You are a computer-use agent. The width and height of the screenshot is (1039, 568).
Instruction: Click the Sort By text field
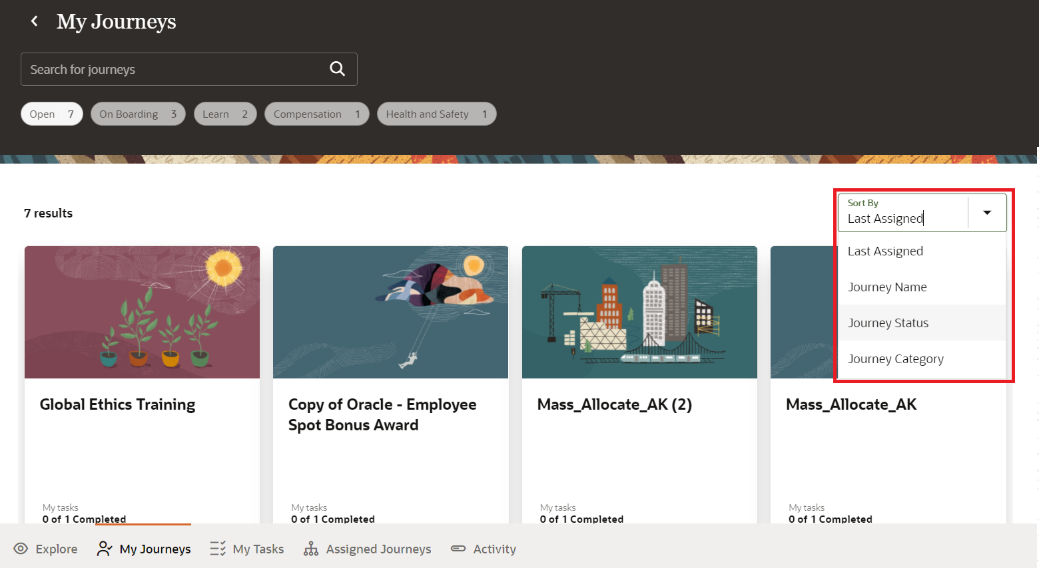pyautogui.click(x=902, y=213)
